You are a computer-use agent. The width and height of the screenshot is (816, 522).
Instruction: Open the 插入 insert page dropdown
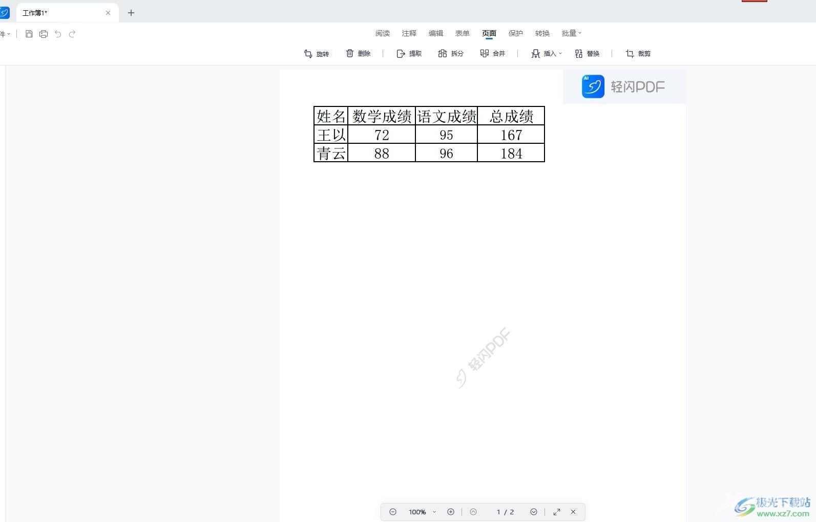pos(547,54)
